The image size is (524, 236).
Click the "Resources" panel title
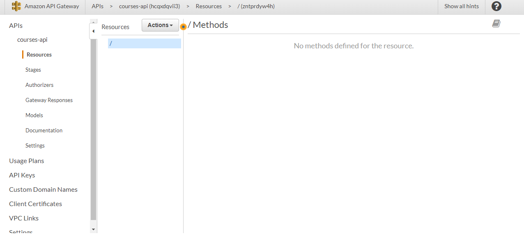(115, 27)
